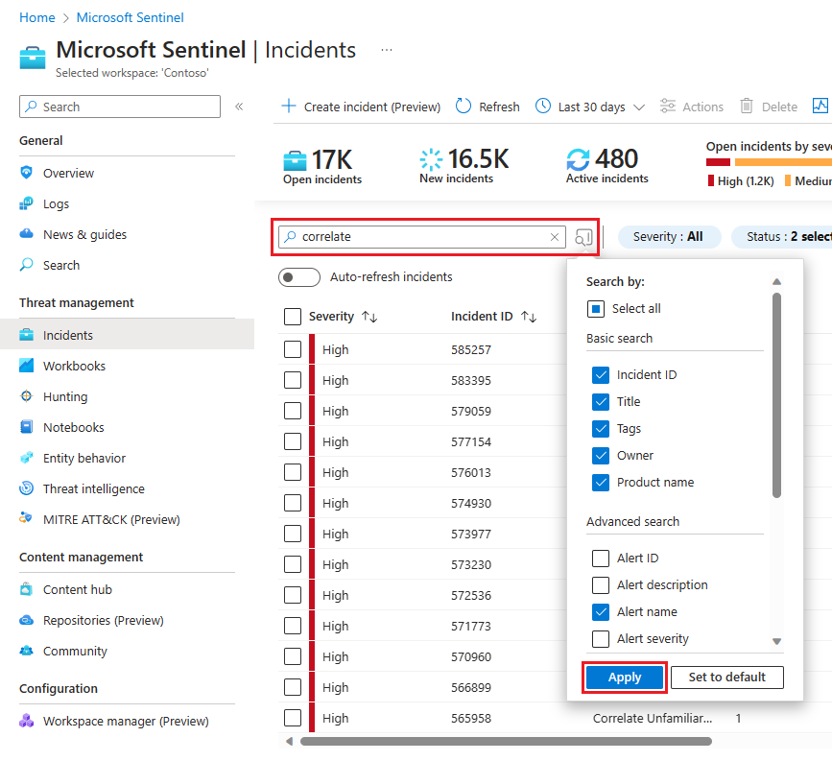
Task: Click the Apply button
Action: click(x=625, y=678)
